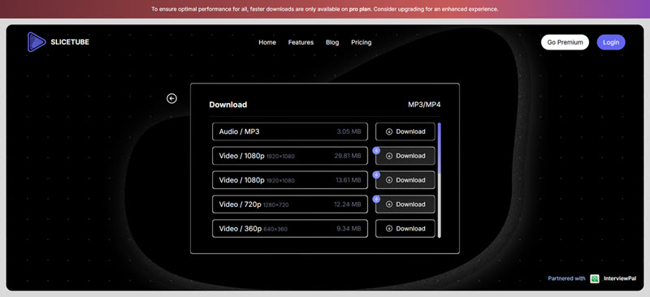Image resolution: width=650 pixels, height=297 pixels.
Task: Open the Pricing page
Action: pyautogui.click(x=361, y=42)
